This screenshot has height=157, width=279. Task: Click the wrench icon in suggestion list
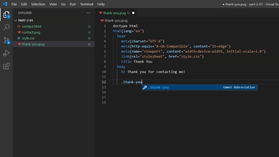145,87
